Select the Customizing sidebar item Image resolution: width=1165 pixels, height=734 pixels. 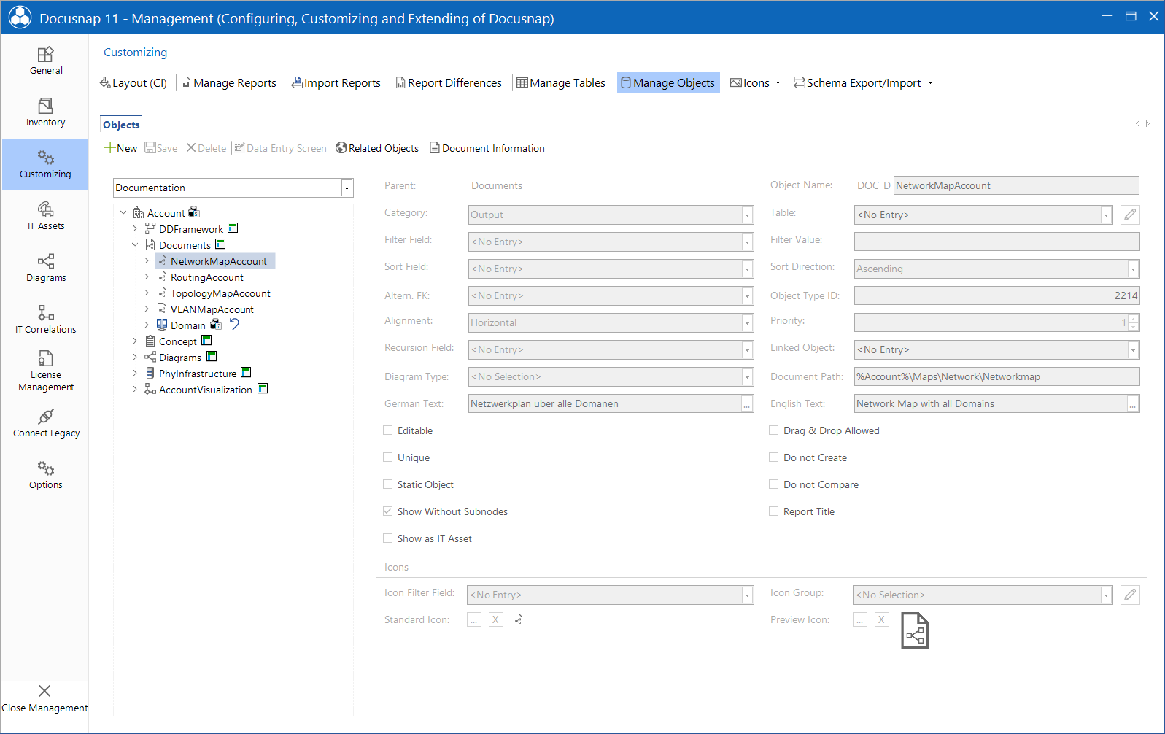[x=45, y=164]
